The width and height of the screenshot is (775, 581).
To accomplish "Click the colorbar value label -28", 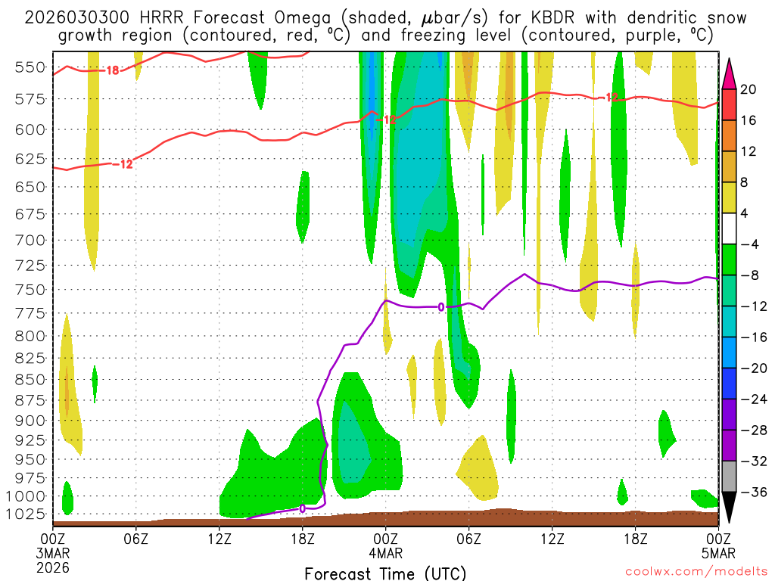I will (753, 430).
